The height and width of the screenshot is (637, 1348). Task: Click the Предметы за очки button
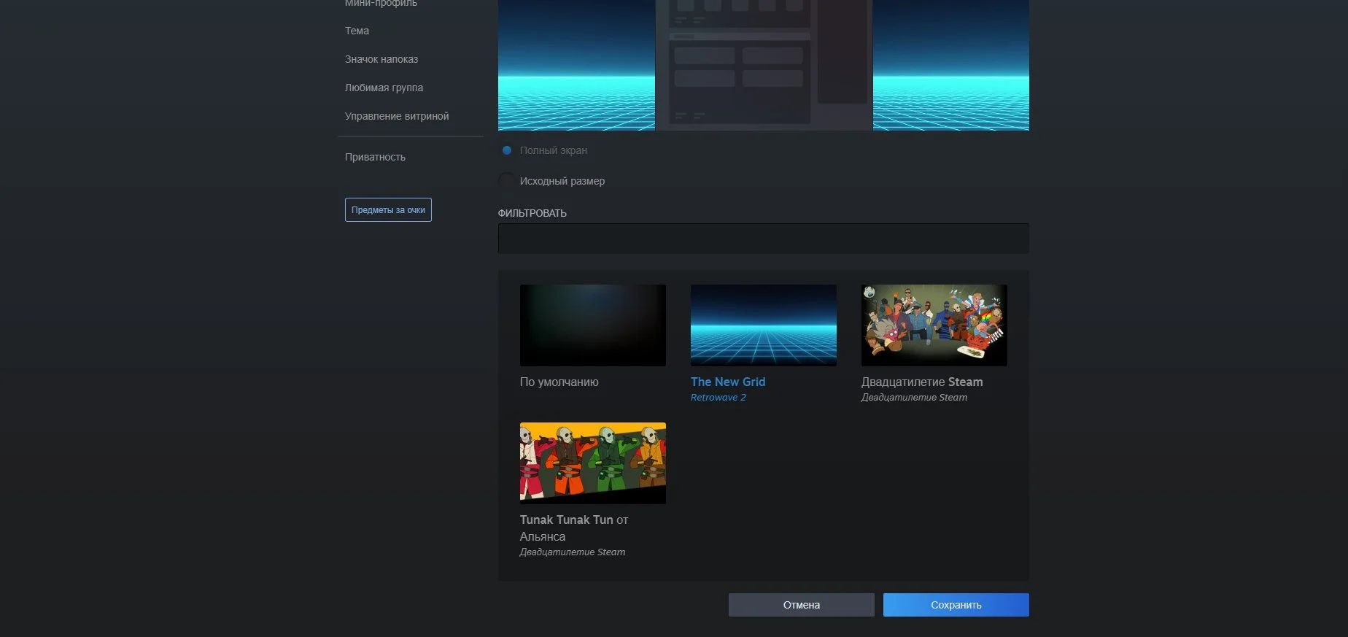pos(388,210)
